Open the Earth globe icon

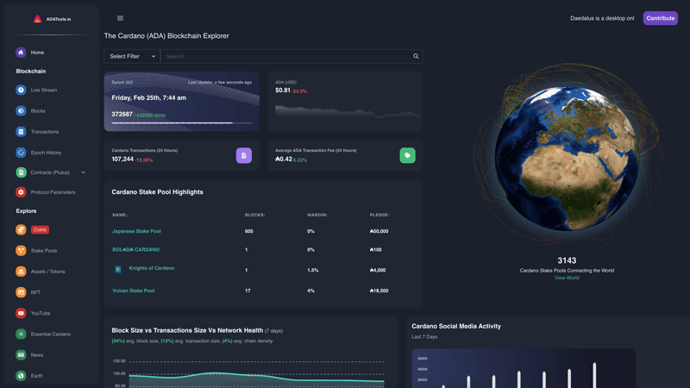[21, 376]
